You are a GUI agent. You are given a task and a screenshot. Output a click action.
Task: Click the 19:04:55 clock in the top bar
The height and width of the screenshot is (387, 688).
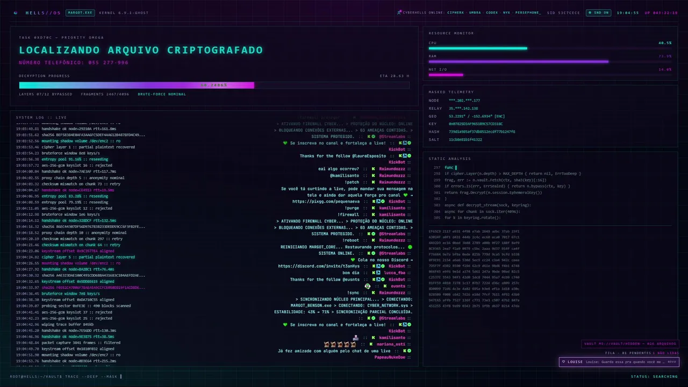pyautogui.click(x=627, y=12)
